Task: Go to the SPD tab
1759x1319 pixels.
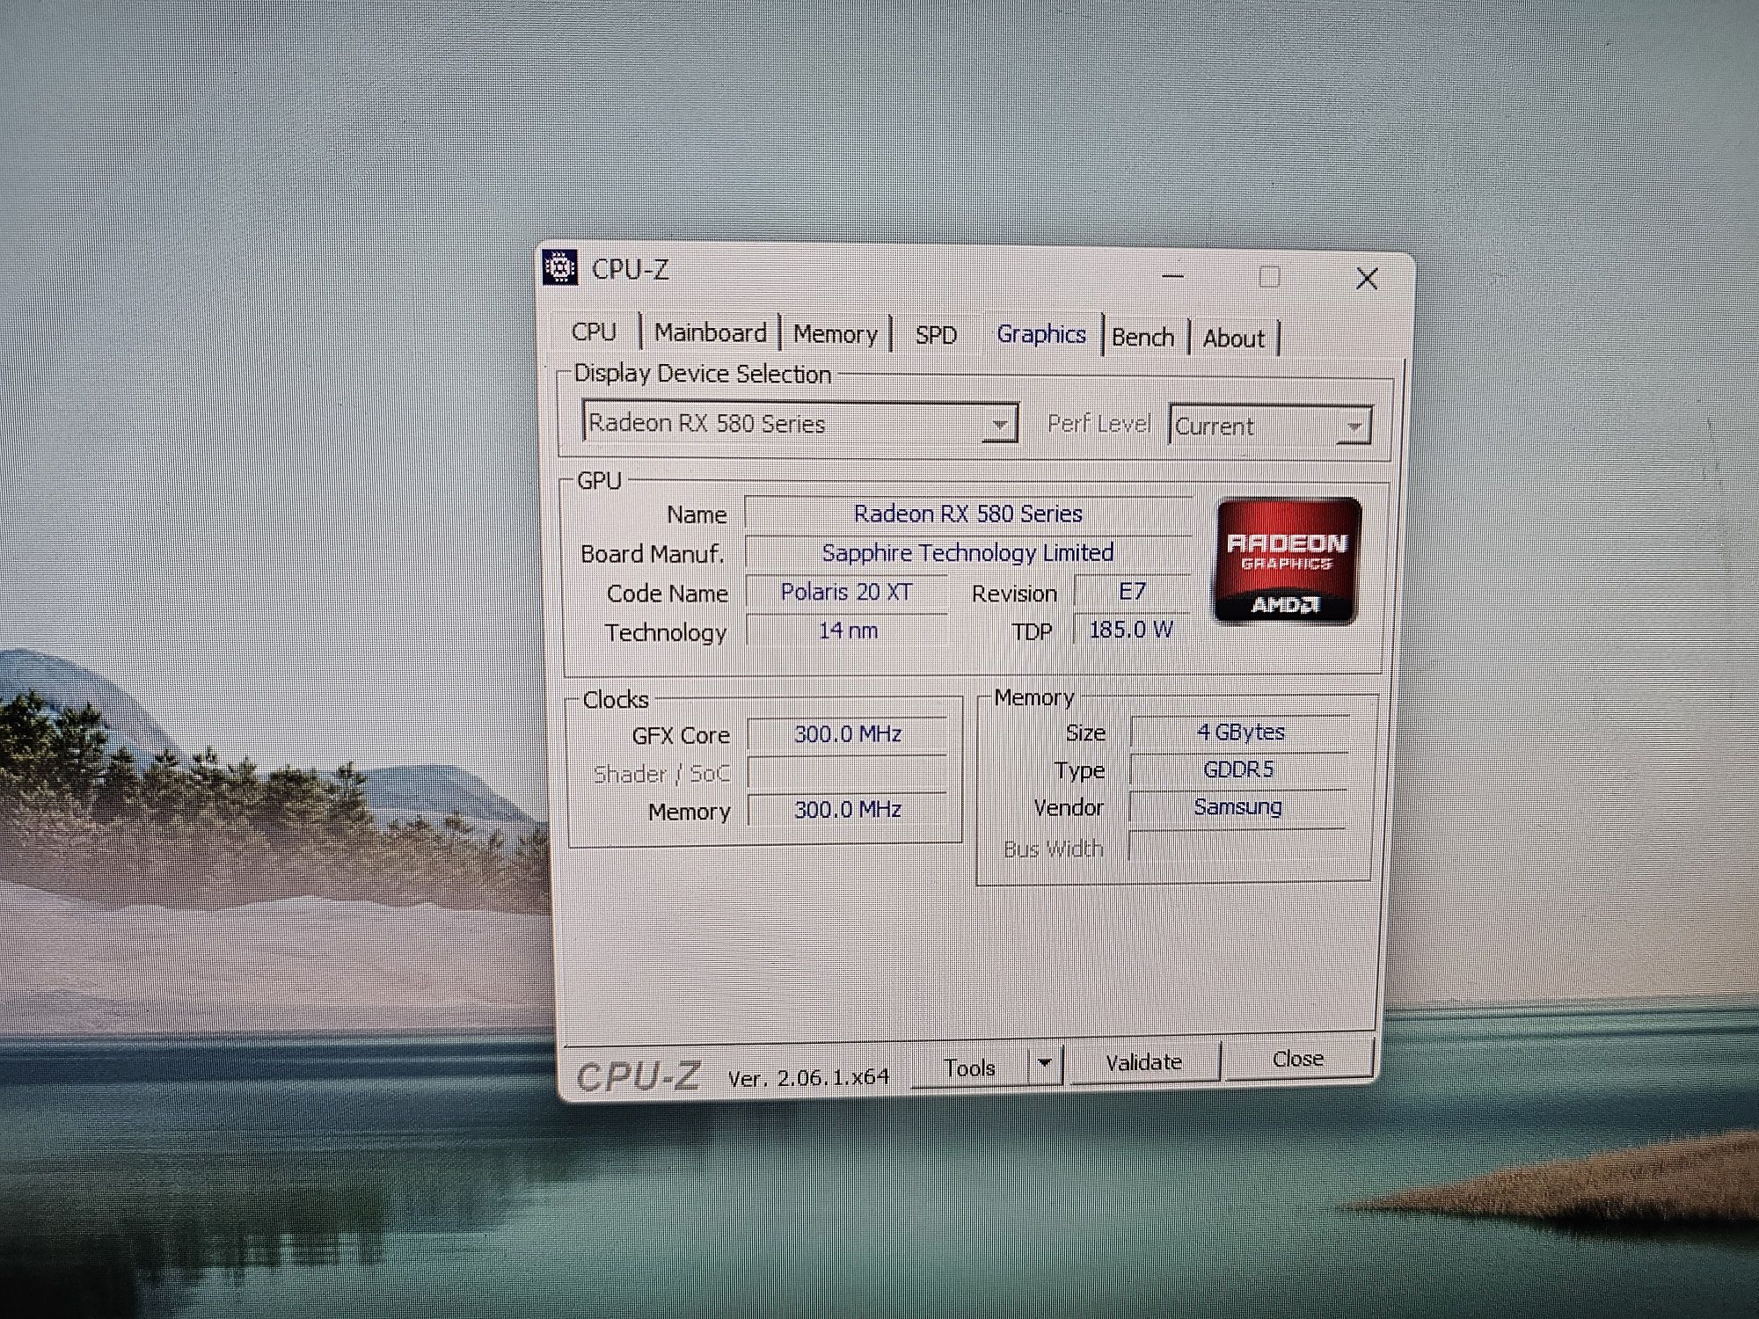Action: pyautogui.click(x=936, y=335)
